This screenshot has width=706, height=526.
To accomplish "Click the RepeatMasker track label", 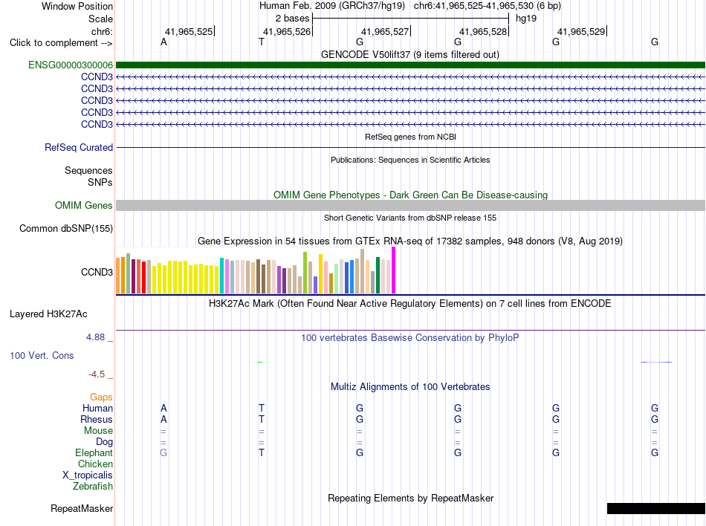I will point(82,508).
